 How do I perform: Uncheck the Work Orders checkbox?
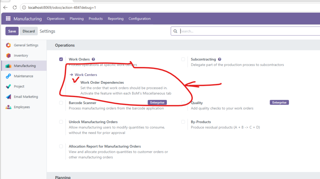[61, 59]
